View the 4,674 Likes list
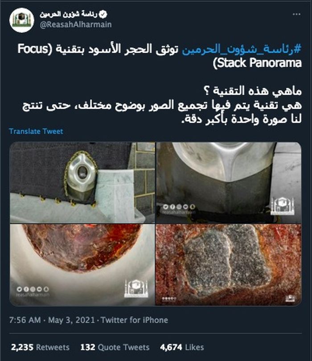312x361 pixels. (x=182, y=347)
